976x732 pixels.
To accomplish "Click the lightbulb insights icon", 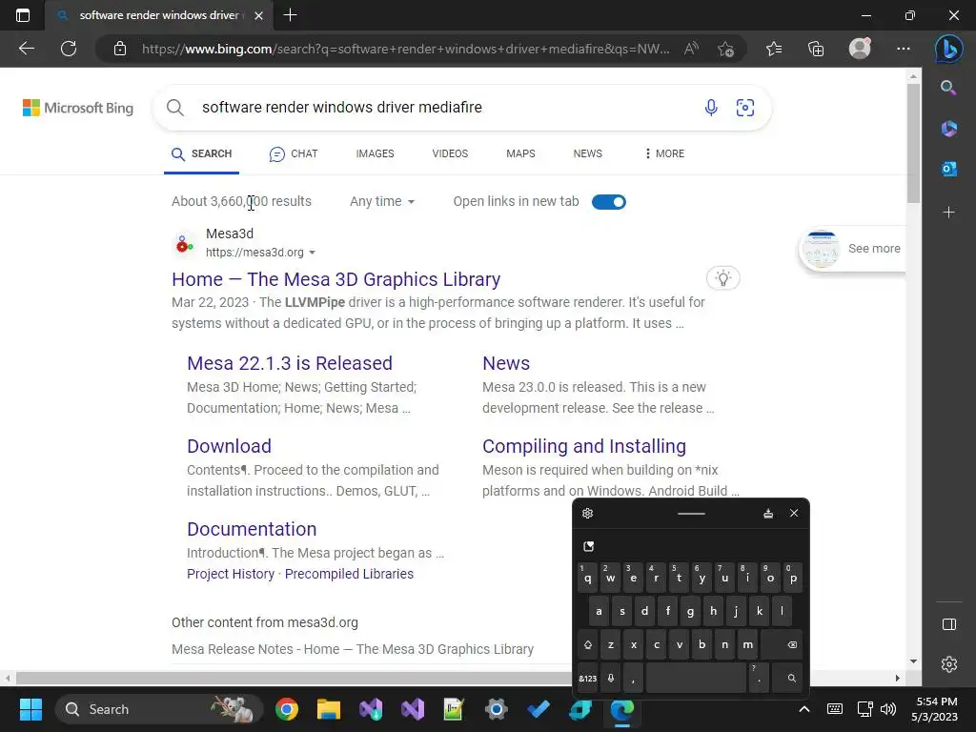I will [x=722, y=278].
